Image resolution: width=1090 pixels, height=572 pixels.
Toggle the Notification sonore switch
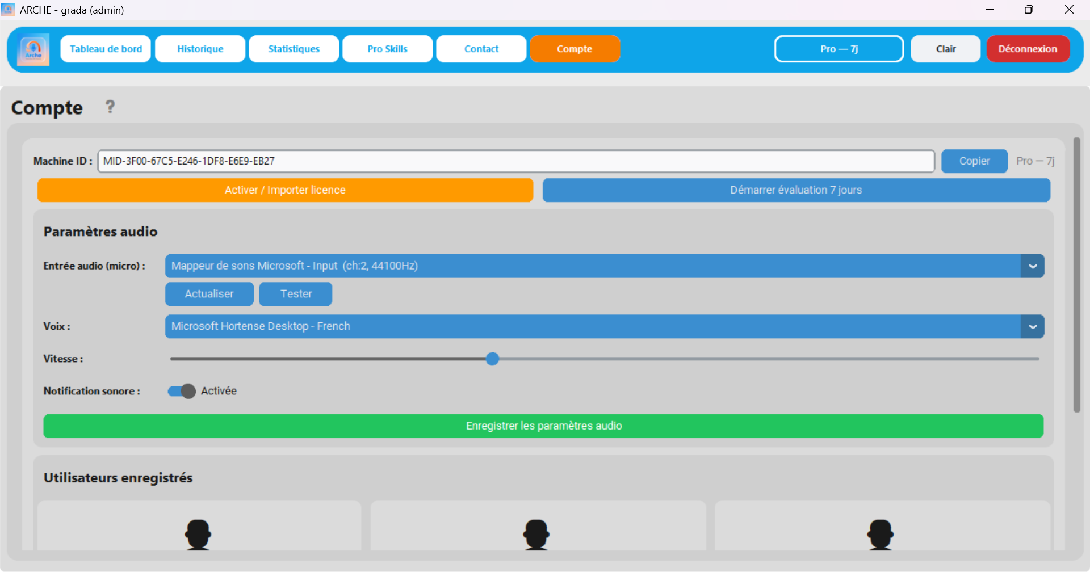[x=182, y=391]
